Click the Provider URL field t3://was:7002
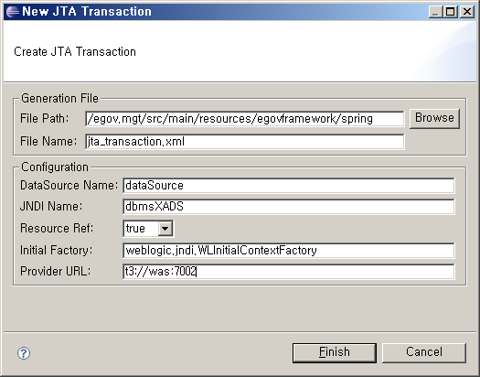Image resolution: width=480 pixels, height=377 pixels. (x=289, y=272)
